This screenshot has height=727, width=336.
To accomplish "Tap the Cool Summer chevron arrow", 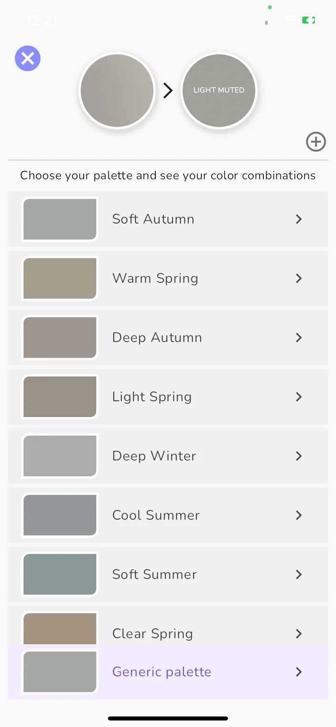I will click(x=299, y=515).
